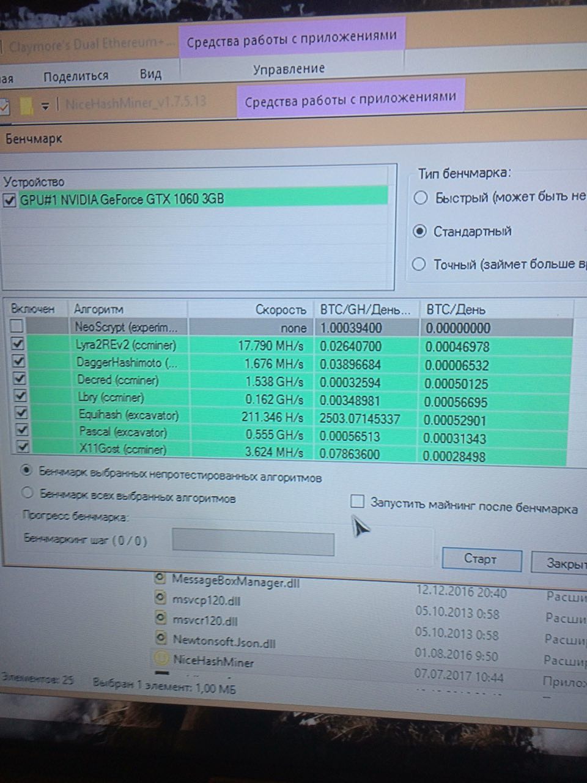Click the msvcp120.dll file icon

(x=160, y=598)
